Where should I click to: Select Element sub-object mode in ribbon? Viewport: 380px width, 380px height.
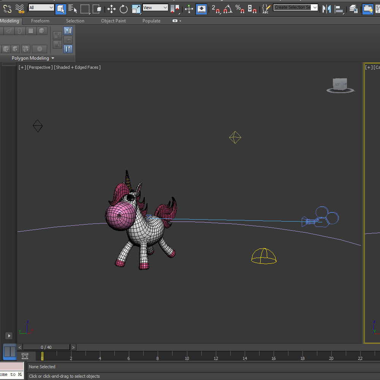tap(42, 31)
